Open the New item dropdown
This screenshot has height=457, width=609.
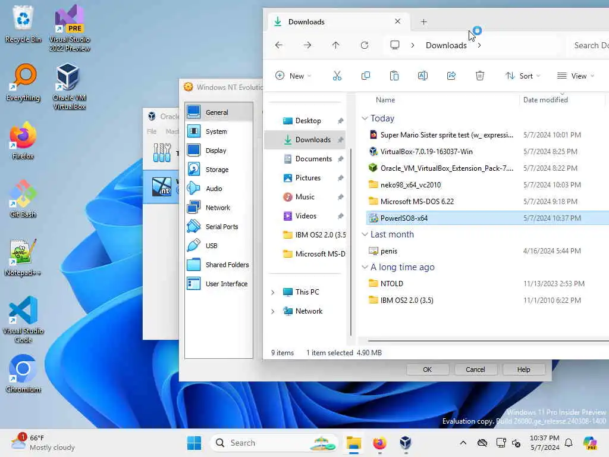[293, 76]
